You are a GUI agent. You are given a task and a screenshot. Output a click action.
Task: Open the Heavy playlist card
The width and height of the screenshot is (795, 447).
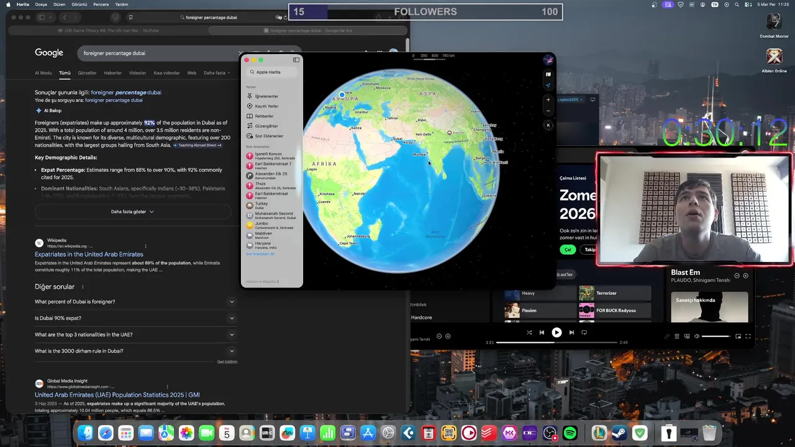(540, 293)
